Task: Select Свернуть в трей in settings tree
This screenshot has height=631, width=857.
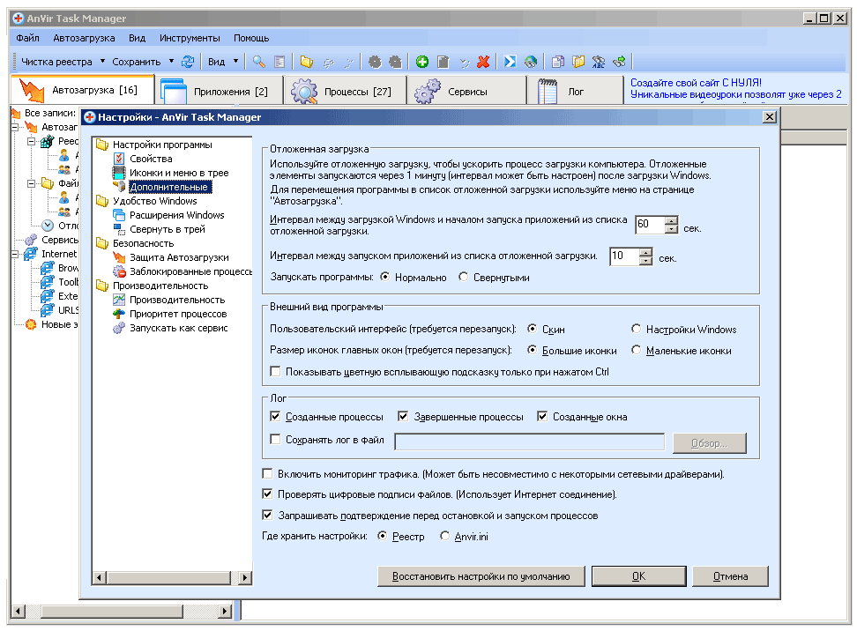Action: tap(167, 229)
